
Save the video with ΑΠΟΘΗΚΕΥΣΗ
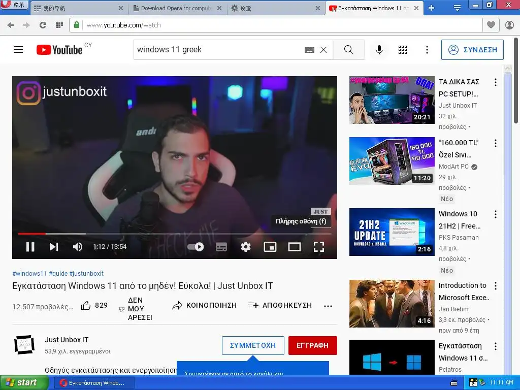click(280, 305)
